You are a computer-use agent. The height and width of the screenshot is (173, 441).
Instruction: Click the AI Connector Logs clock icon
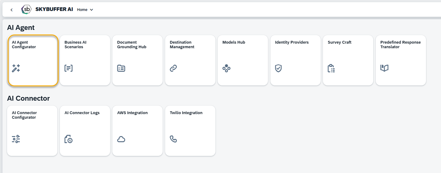pyautogui.click(x=68, y=139)
